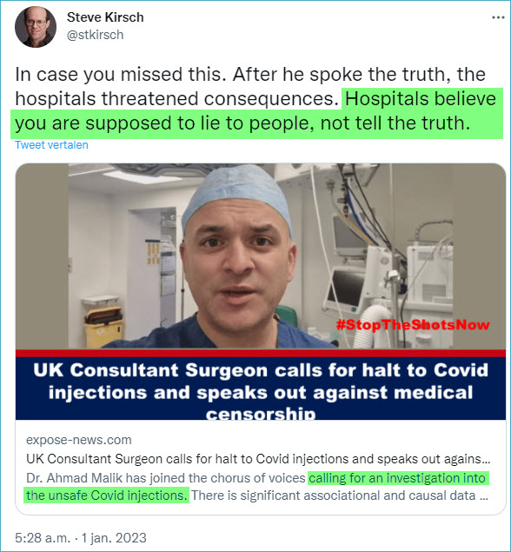Screen dimensions: 511x552
Task: Click the Dr. Ahmad Malik card description
Action: 257,487
